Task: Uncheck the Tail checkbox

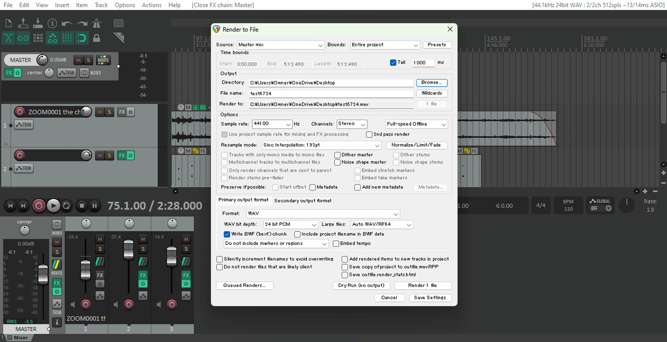Action: (x=393, y=63)
